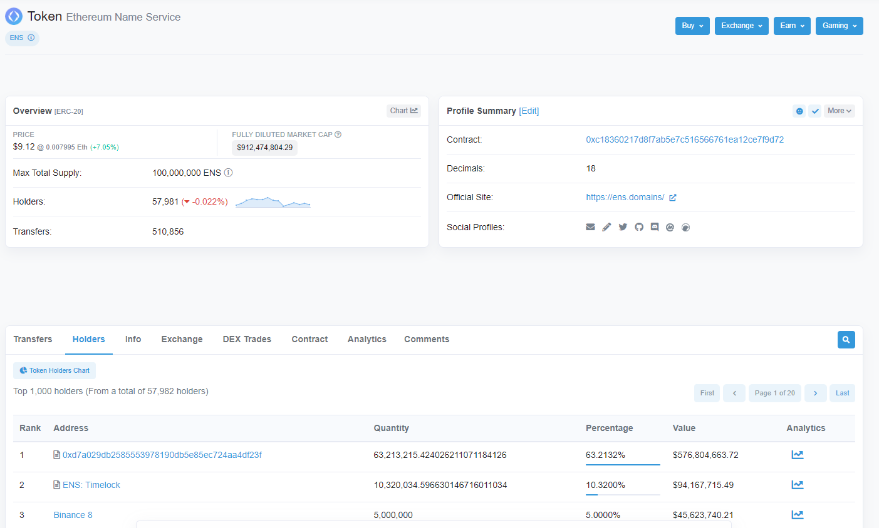This screenshot has width=879, height=528.
Task: Click the ENS token logo icon
Action: coord(14,16)
